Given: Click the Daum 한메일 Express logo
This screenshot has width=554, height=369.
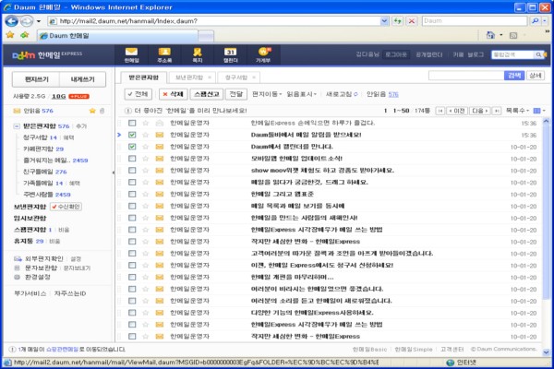Looking at the screenshot, I should pyautogui.click(x=47, y=54).
